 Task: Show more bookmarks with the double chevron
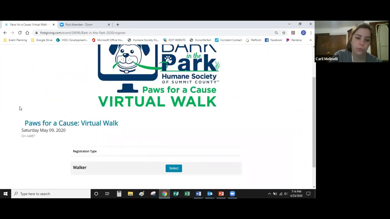pyautogui.click(x=310, y=40)
